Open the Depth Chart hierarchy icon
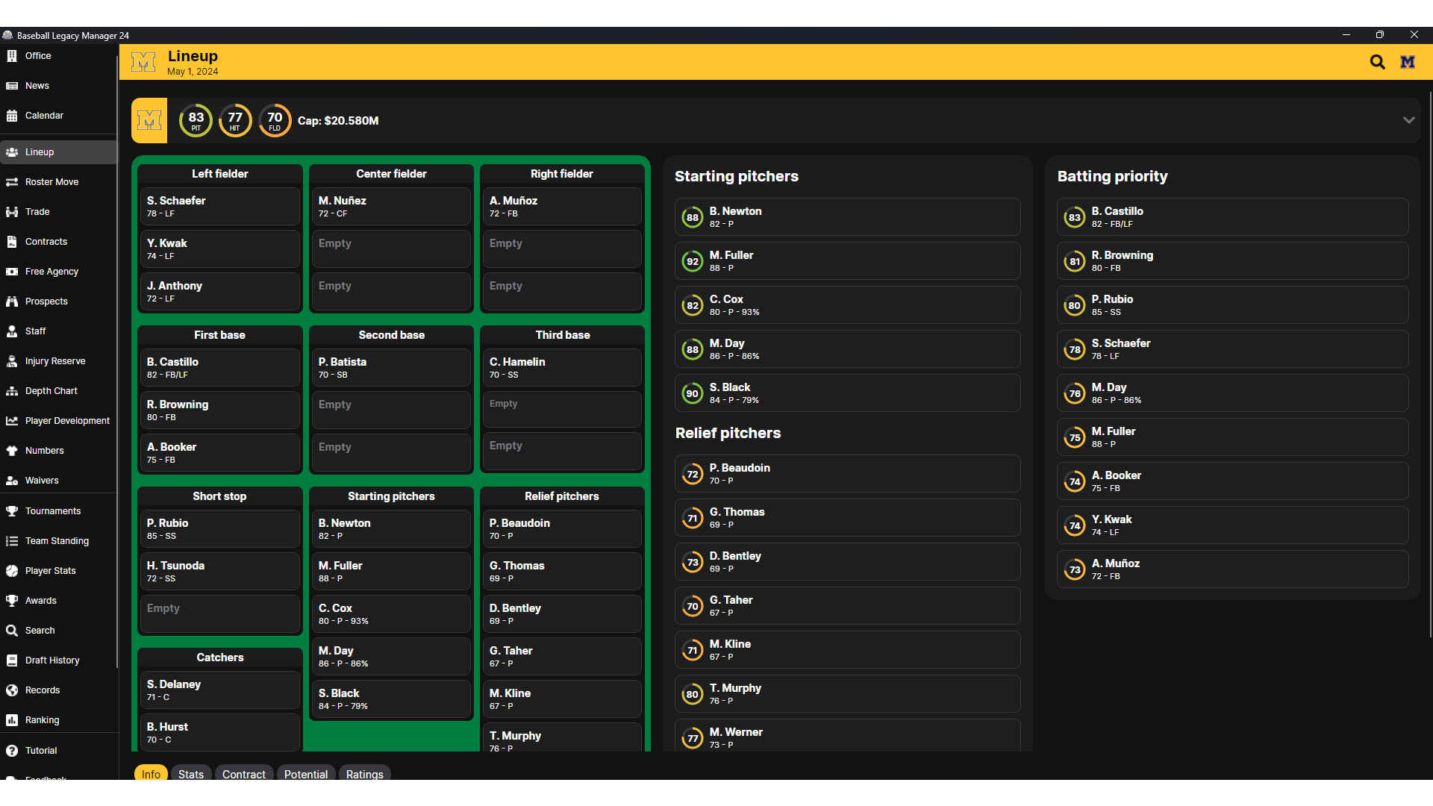Viewport: 1433px width, 806px height. tap(12, 391)
